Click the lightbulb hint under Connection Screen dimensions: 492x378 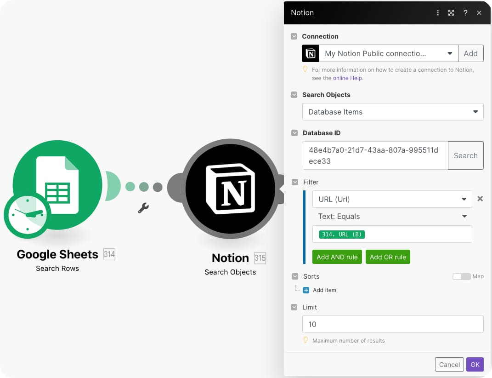tap(305, 69)
